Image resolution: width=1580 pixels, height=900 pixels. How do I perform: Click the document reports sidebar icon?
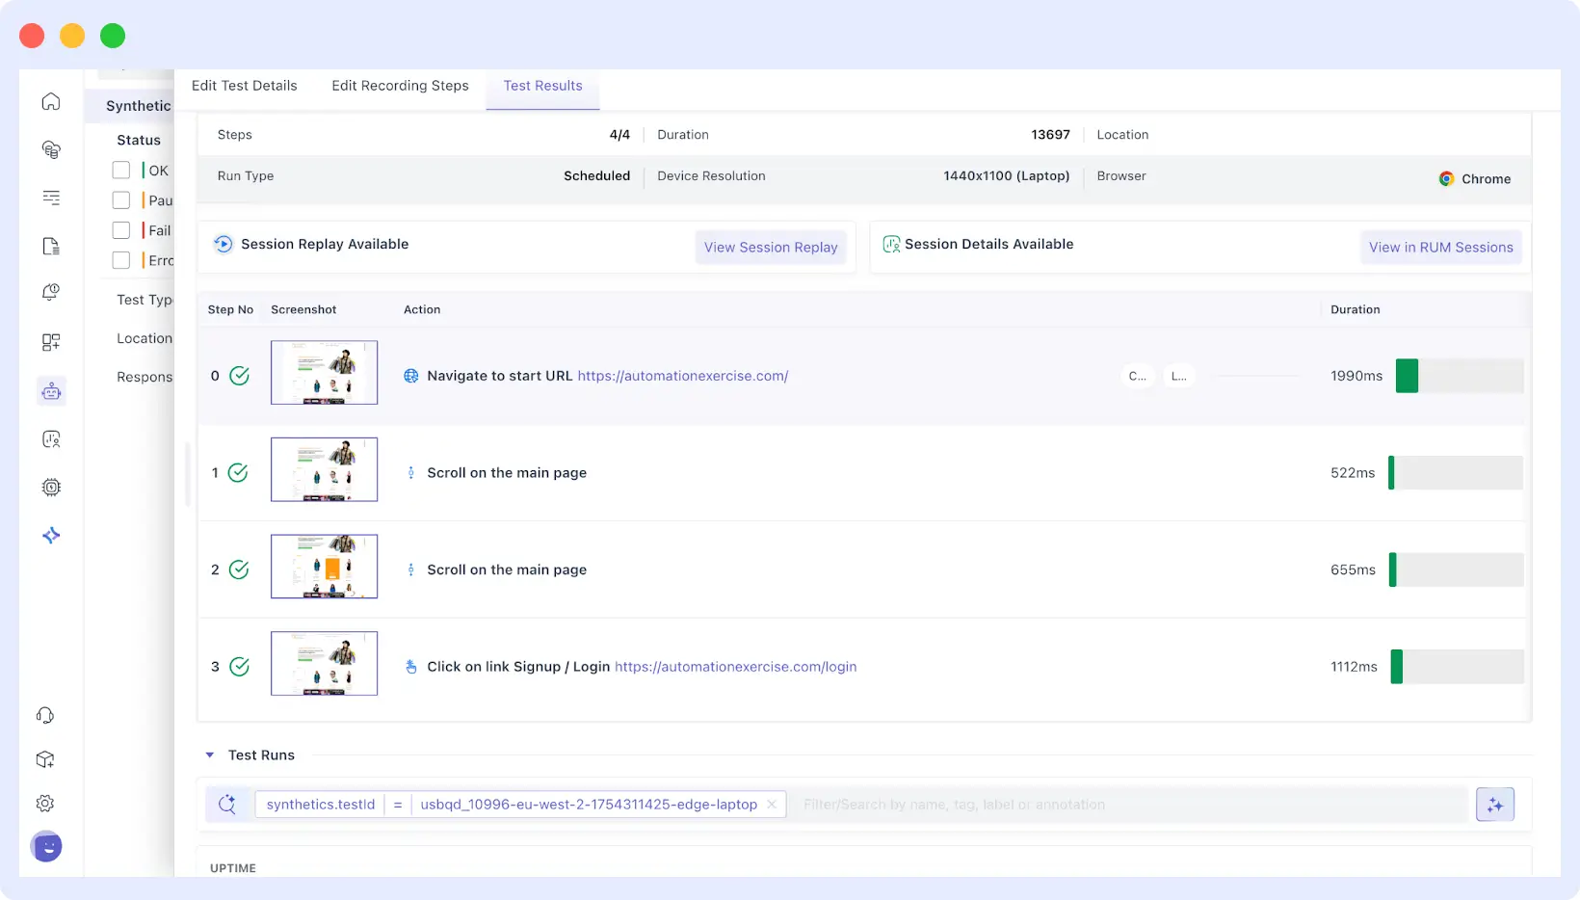(x=50, y=247)
